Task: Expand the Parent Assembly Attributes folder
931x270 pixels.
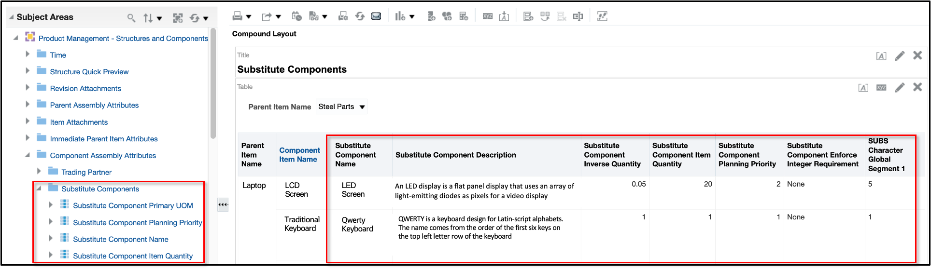Action: coord(28,104)
